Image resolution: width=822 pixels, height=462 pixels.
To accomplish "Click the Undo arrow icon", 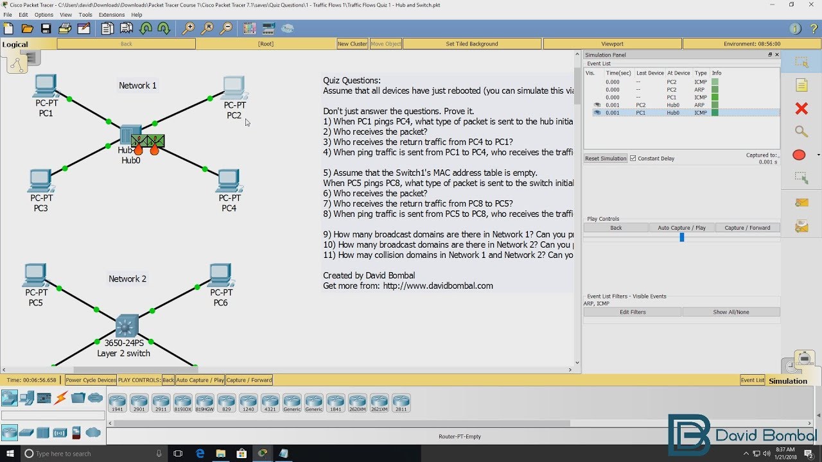I will click(x=146, y=28).
